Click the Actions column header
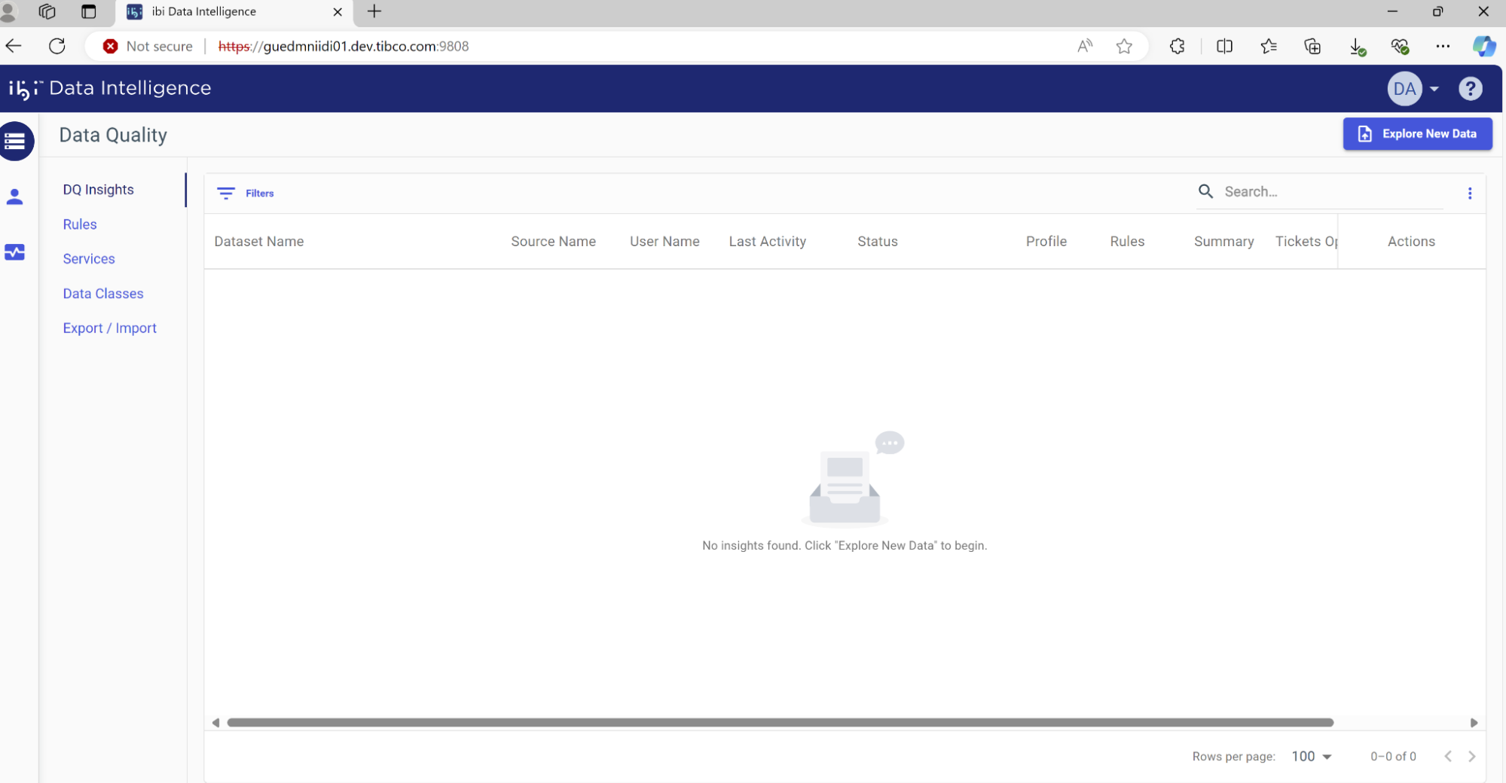 pyautogui.click(x=1411, y=242)
